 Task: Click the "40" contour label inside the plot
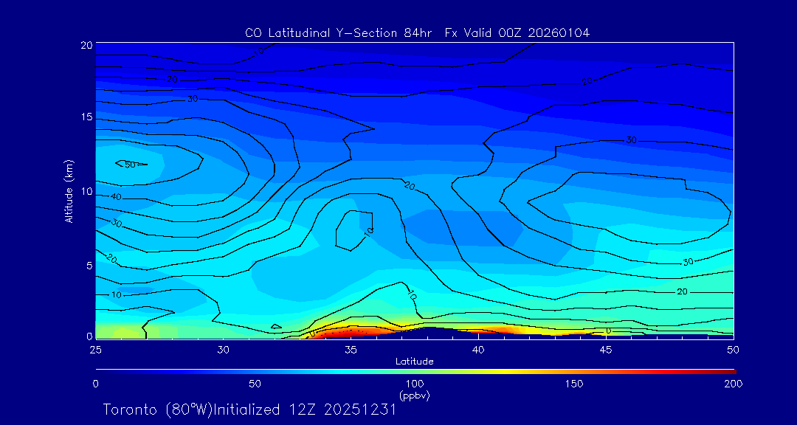coord(116,197)
